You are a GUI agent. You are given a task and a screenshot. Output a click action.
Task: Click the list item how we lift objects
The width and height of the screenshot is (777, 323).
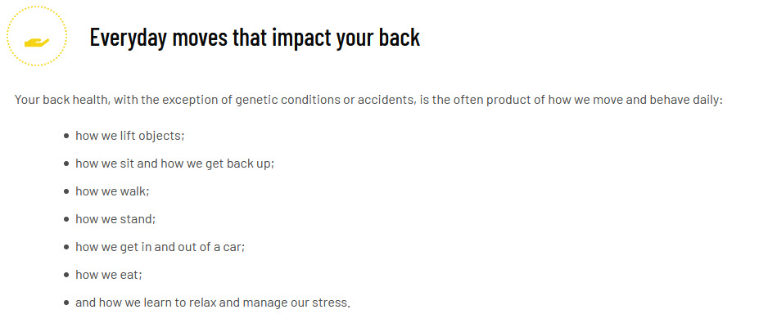pos(130,136)
